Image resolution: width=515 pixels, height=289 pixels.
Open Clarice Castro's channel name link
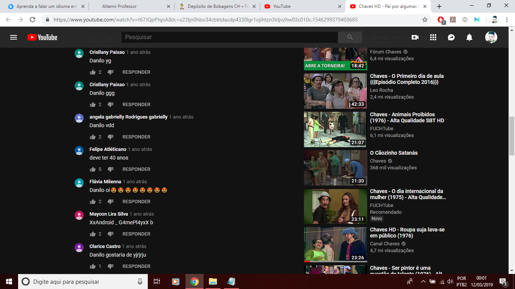105,246
